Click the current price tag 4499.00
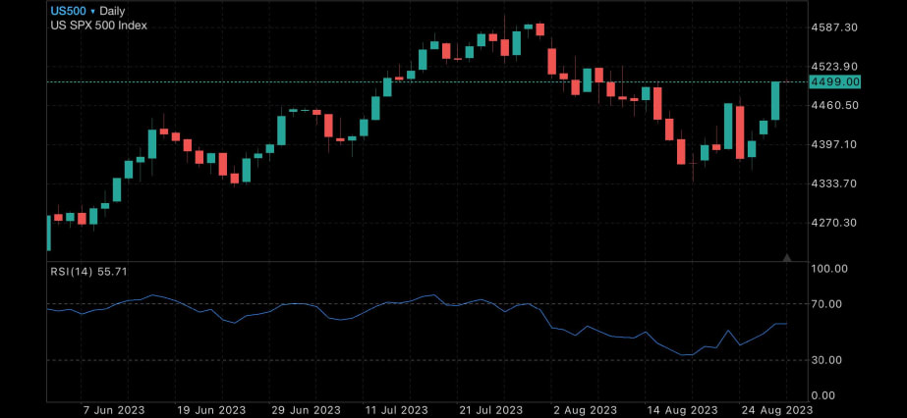Image resolution: width=907 pixels, height=418 pixels. tap(835, 82)
